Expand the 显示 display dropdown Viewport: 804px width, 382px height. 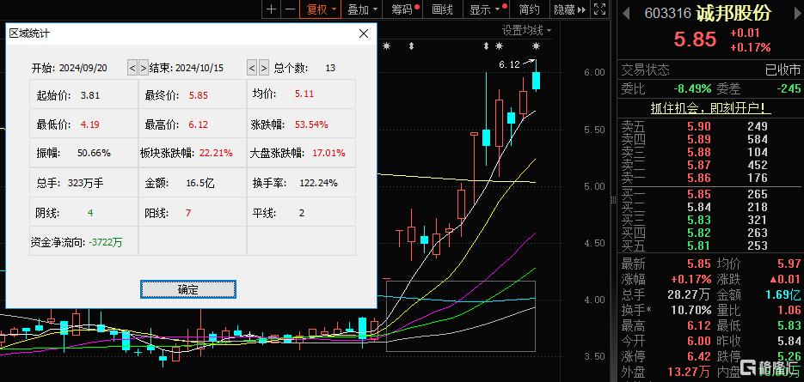pos(487,9)
